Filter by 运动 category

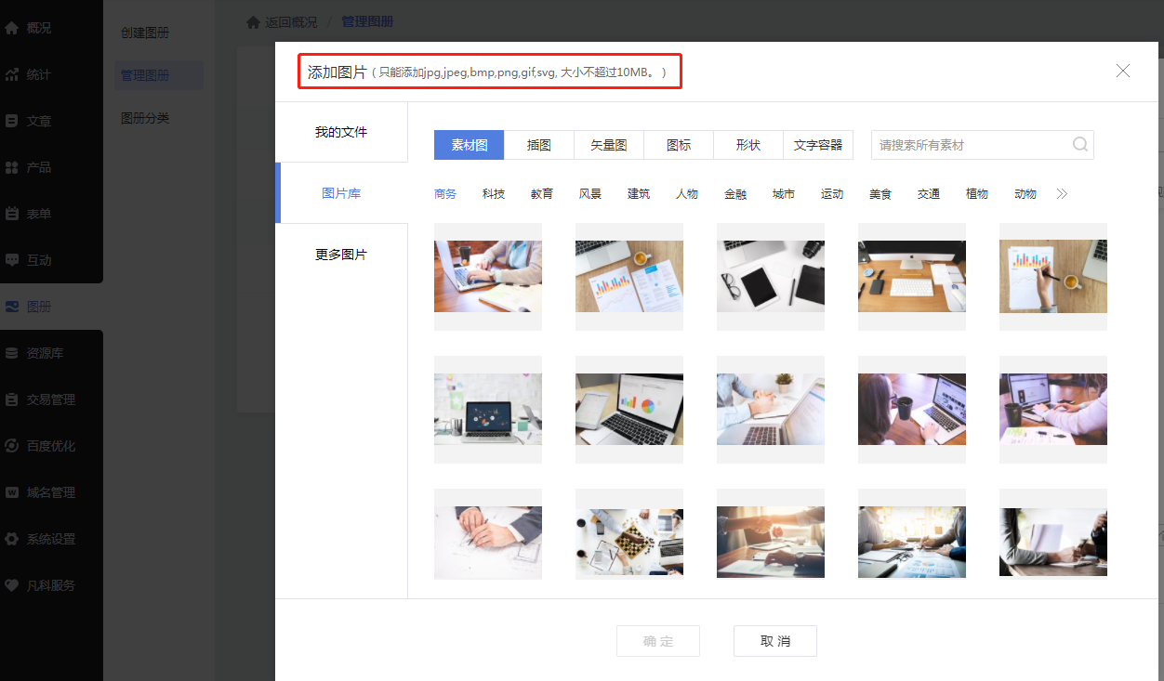pos(832,194)
